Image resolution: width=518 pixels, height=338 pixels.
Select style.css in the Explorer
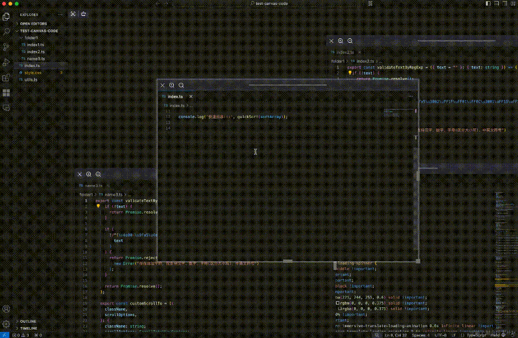[x=32, y=72]
